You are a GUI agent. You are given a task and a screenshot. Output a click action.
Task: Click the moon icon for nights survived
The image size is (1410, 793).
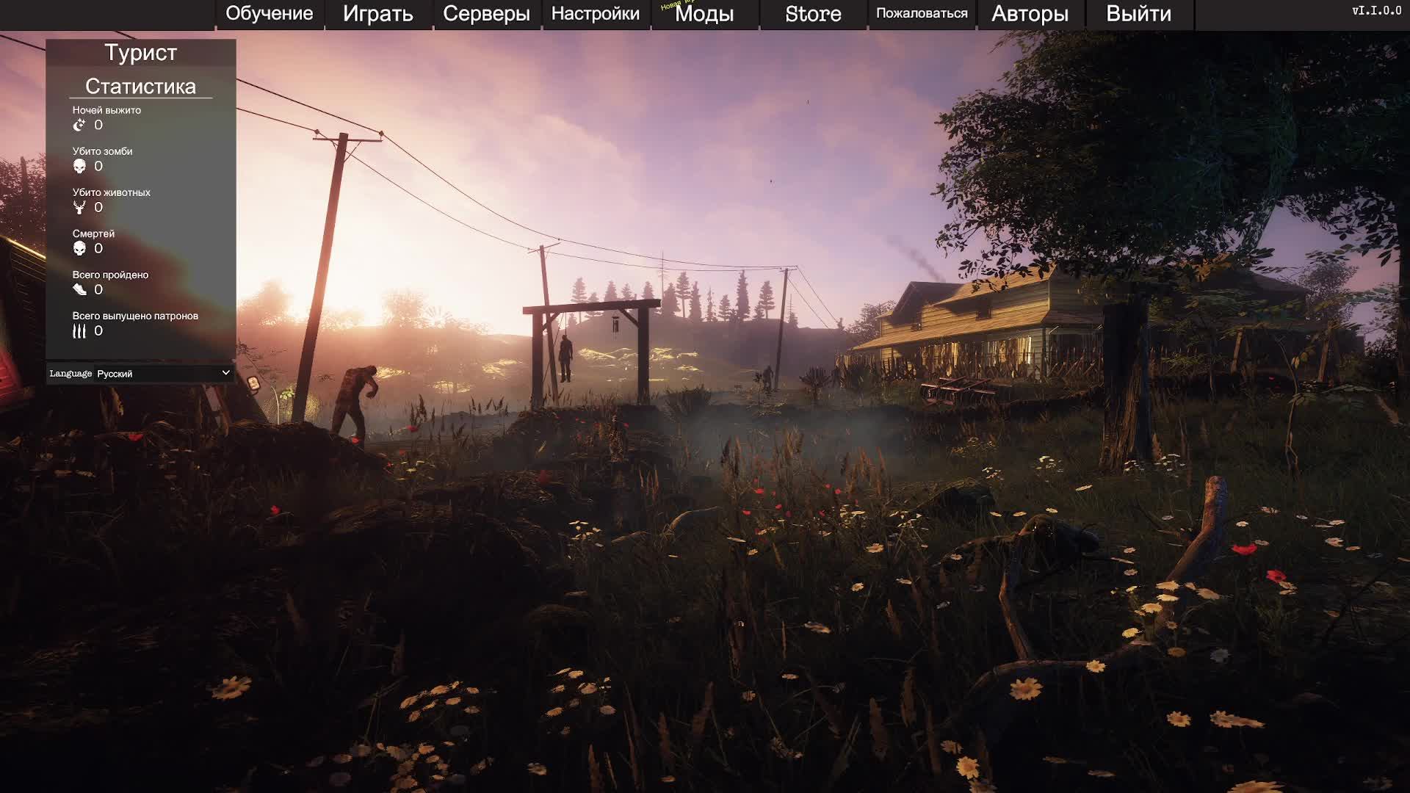[79, 126]
